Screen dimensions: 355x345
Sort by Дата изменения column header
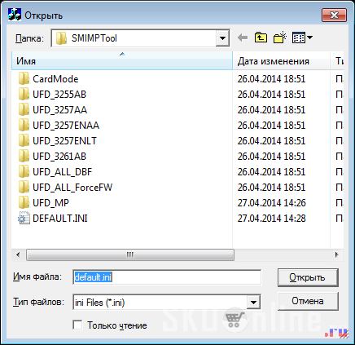[282, 61]
